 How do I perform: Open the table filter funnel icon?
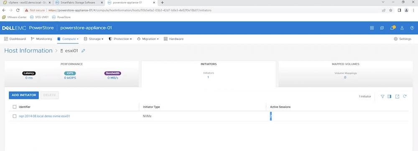(x=382, y=97)
